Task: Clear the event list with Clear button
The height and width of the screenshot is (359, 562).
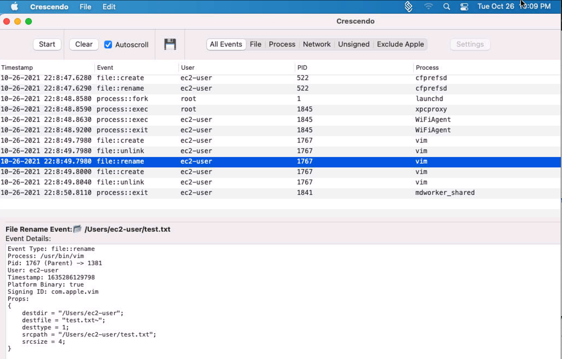Action: 84,44
